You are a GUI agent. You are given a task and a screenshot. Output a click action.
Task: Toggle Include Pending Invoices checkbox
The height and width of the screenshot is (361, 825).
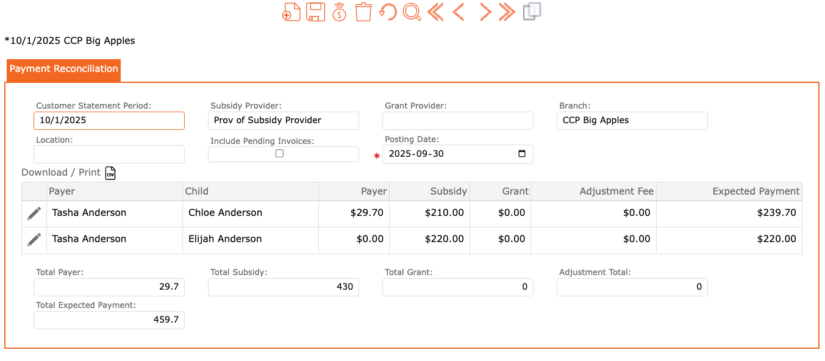(279, 154)
